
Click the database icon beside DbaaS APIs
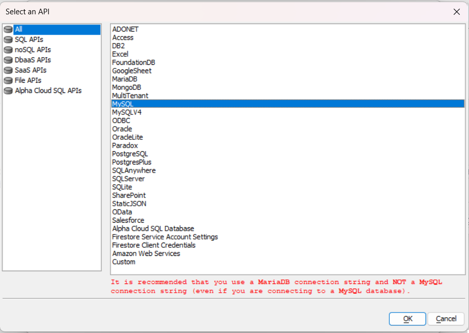(8, 60)
